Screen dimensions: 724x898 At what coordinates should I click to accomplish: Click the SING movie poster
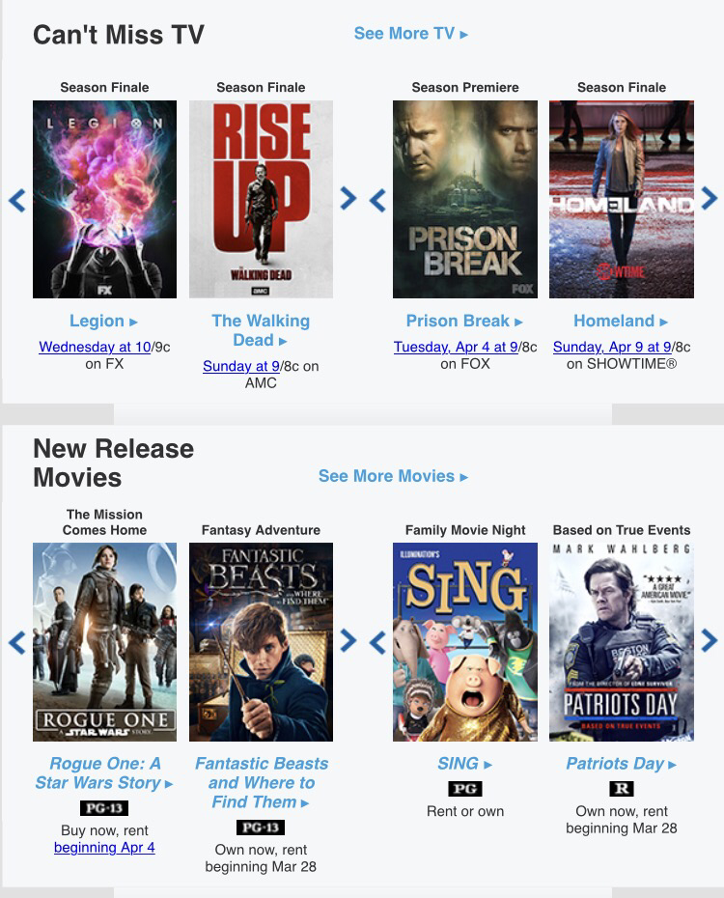click(x=465, y=642)
